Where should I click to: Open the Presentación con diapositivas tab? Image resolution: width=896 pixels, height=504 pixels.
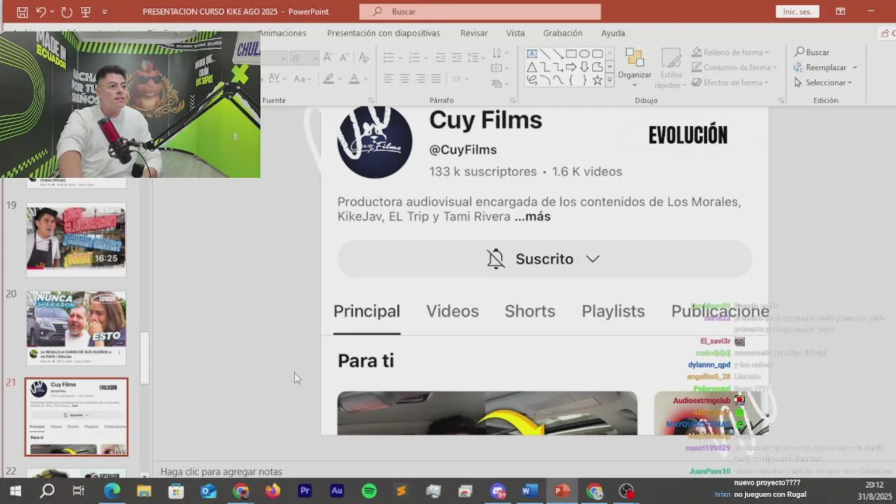[384, 33]
